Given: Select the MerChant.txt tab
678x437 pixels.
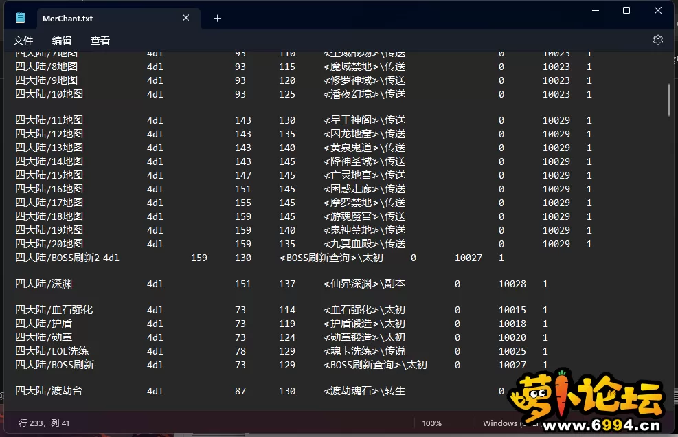Looking at the screenshot, I should pyautogui.click(x=67, y=19).
